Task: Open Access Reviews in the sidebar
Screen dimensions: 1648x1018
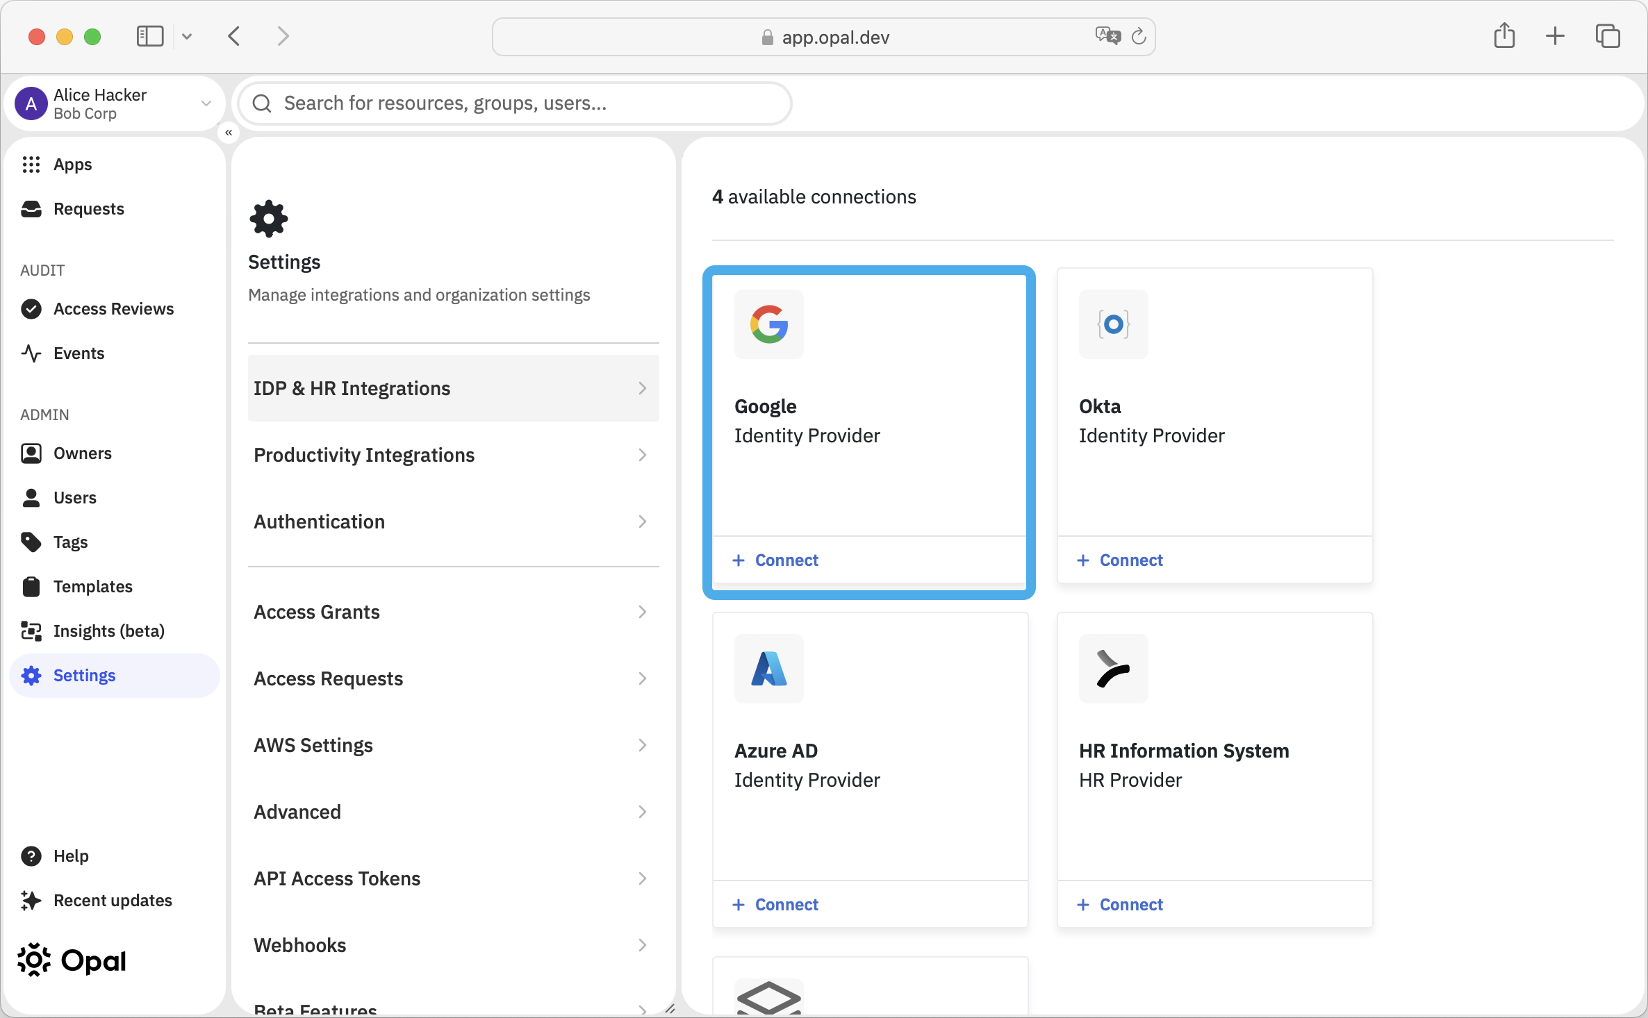Action: click(114, 309)
